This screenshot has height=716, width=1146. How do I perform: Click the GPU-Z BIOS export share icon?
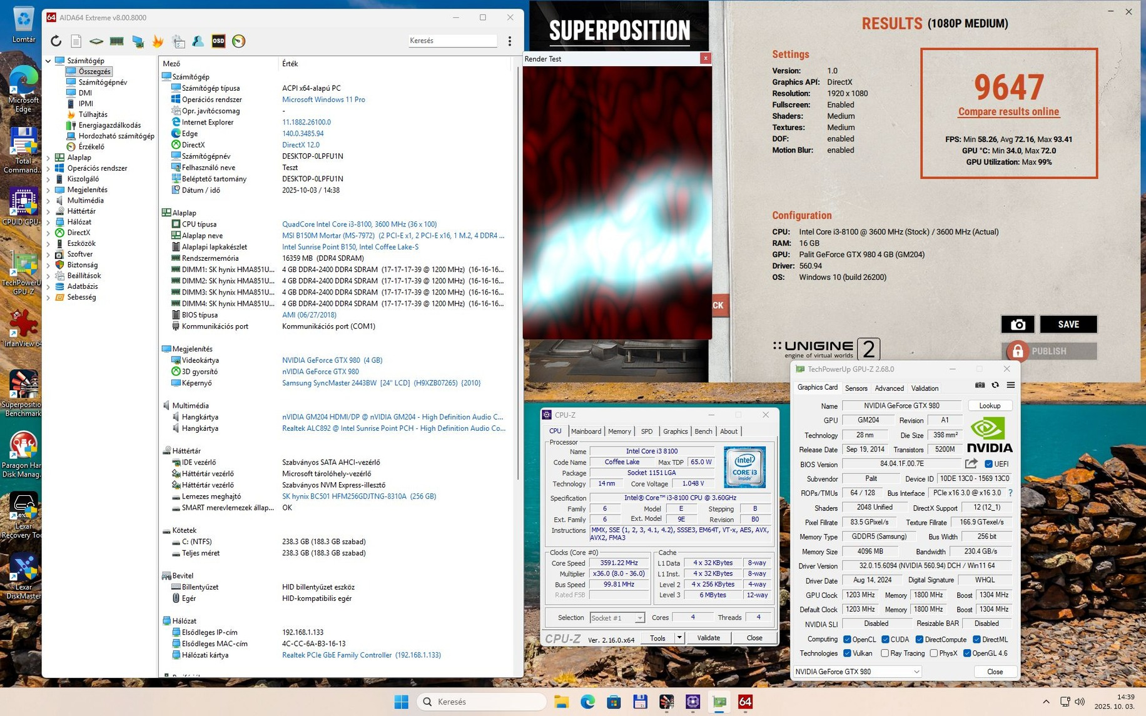[x=971, y=463]
